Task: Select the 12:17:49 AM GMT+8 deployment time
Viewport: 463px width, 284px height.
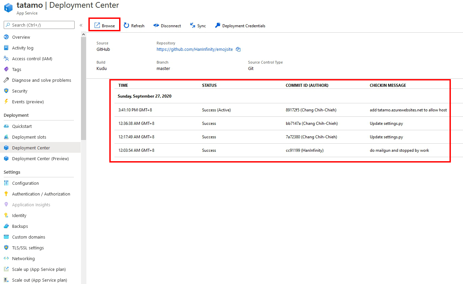Action: coord(136,137)
